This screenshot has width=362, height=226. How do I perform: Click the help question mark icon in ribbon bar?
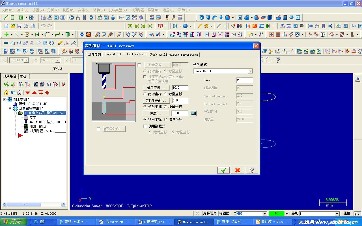click(278, 60)
